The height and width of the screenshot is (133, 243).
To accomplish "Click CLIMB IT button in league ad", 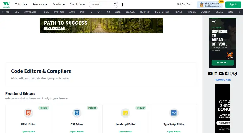I will click(x=223, y=63).
